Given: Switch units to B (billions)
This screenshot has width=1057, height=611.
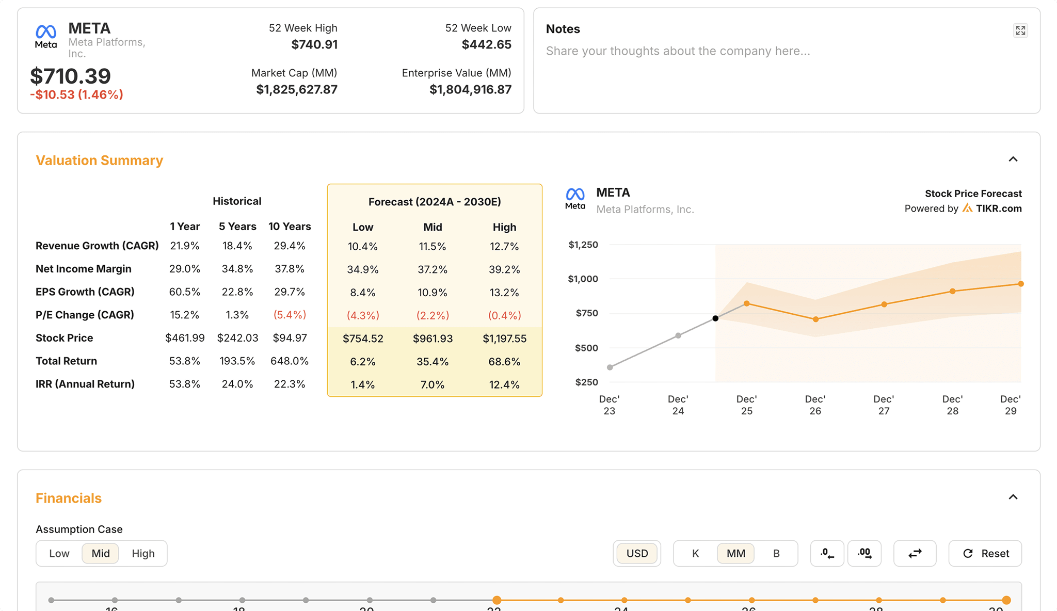Looking at the screenshot, I should pos(776,553).
